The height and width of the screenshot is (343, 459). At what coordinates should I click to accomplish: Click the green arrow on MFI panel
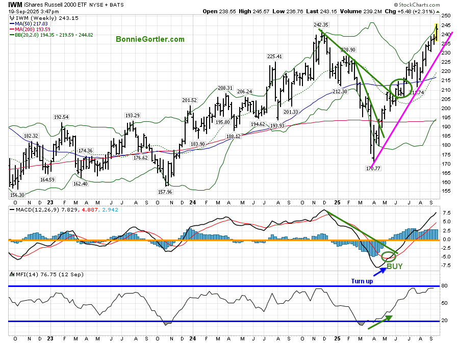pos(380,321)
